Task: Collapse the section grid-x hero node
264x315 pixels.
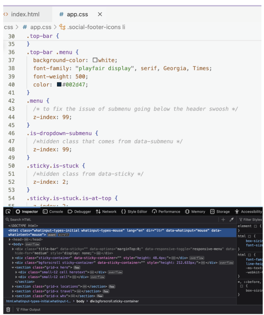Action: [x=13, y=268]
